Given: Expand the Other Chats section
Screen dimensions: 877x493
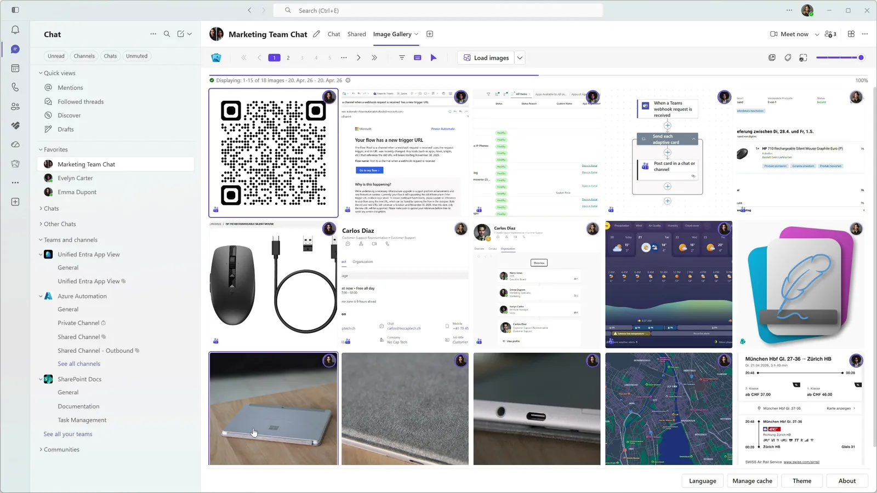Looking at the screenshot, I should click(x=41, y=224).
